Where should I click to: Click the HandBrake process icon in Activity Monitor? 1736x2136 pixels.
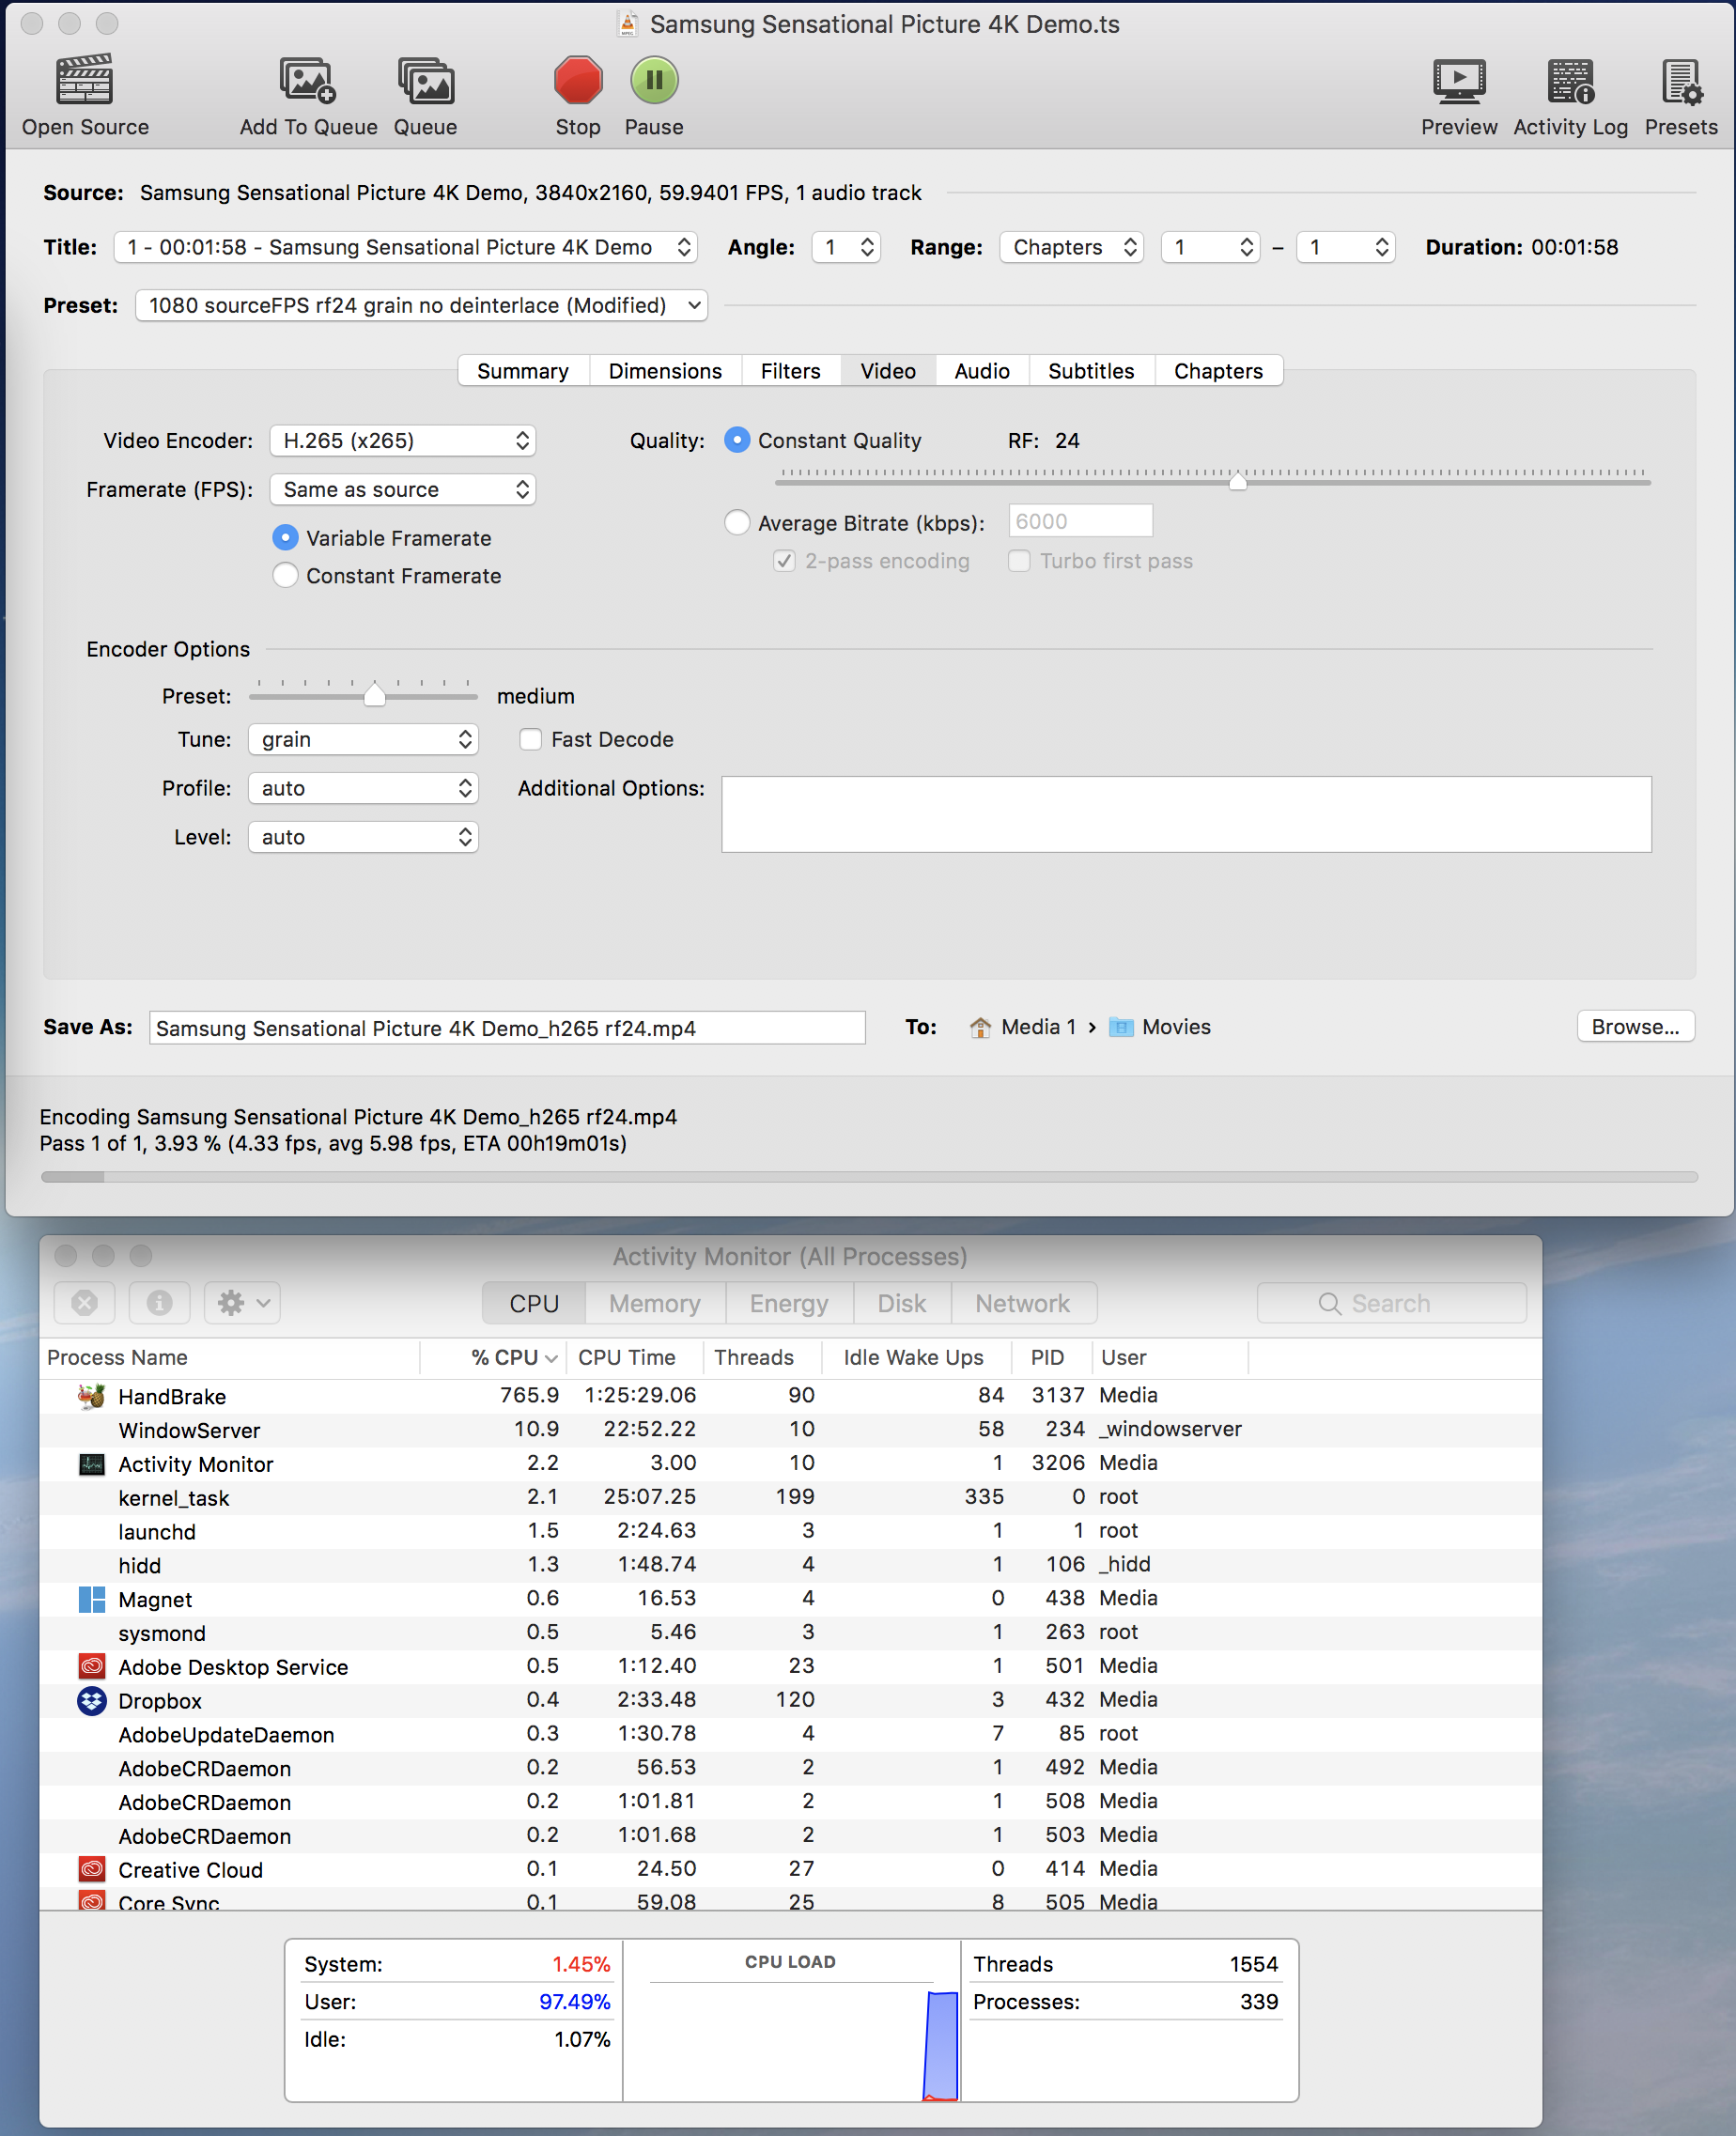tap(92, 1396)
